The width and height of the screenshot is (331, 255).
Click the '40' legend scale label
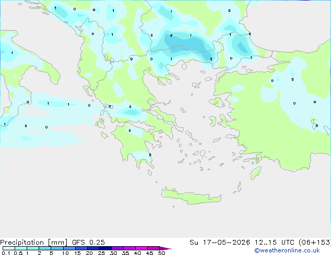(137, 253)
